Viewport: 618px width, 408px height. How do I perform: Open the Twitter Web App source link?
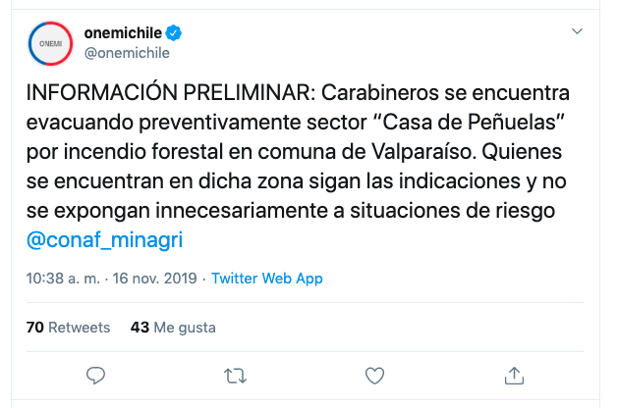coord(267,279)
